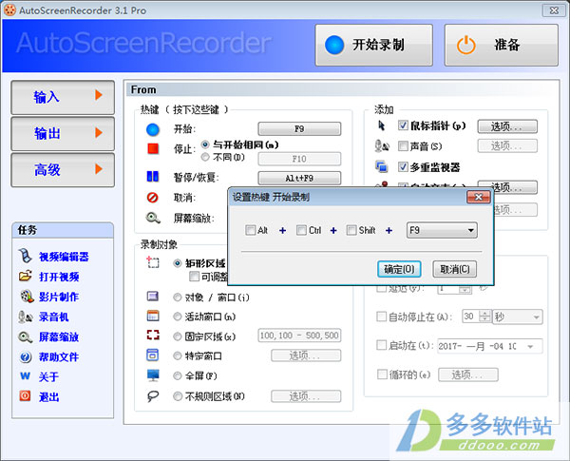Screen dimensions: 570x461
Task: Click the Alt+F9 pause hotkey button
Action: pos(299,178)
